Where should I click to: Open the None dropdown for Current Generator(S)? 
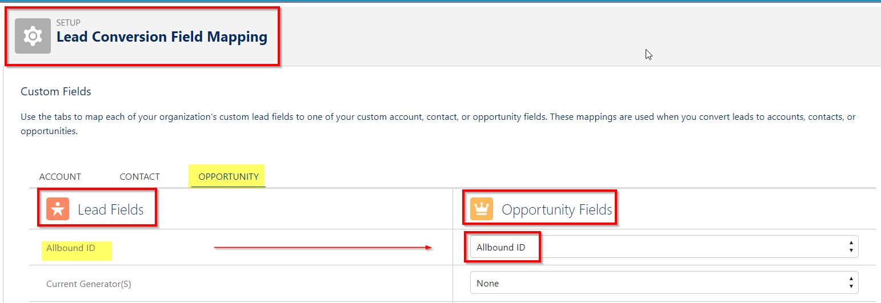point(664,283)
